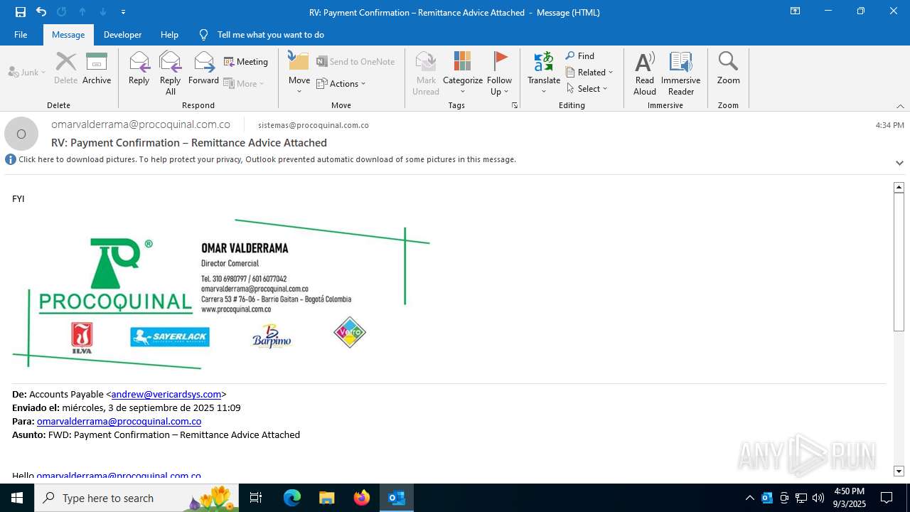Open the Para omarvalderrama@procoquinal.com.co link
910x512 pixels.
(x=119, y=421)
